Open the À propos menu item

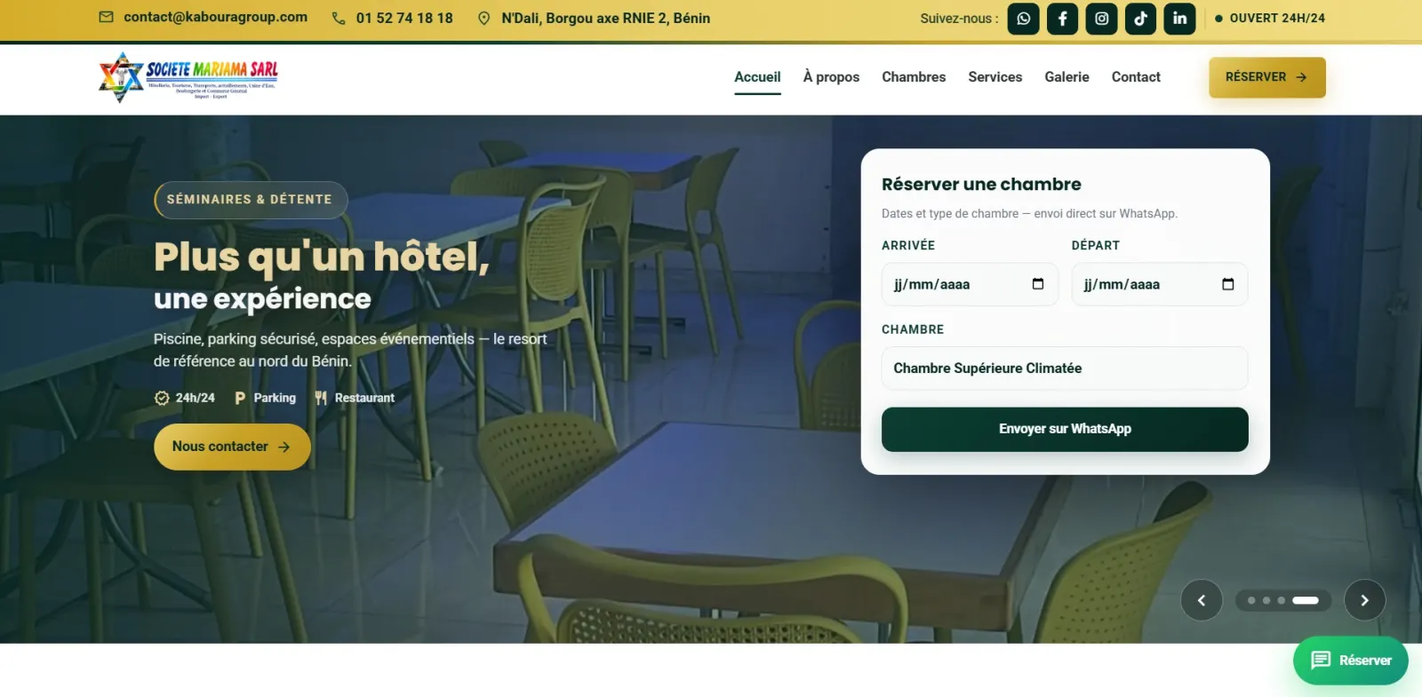(x=831, y=77)
